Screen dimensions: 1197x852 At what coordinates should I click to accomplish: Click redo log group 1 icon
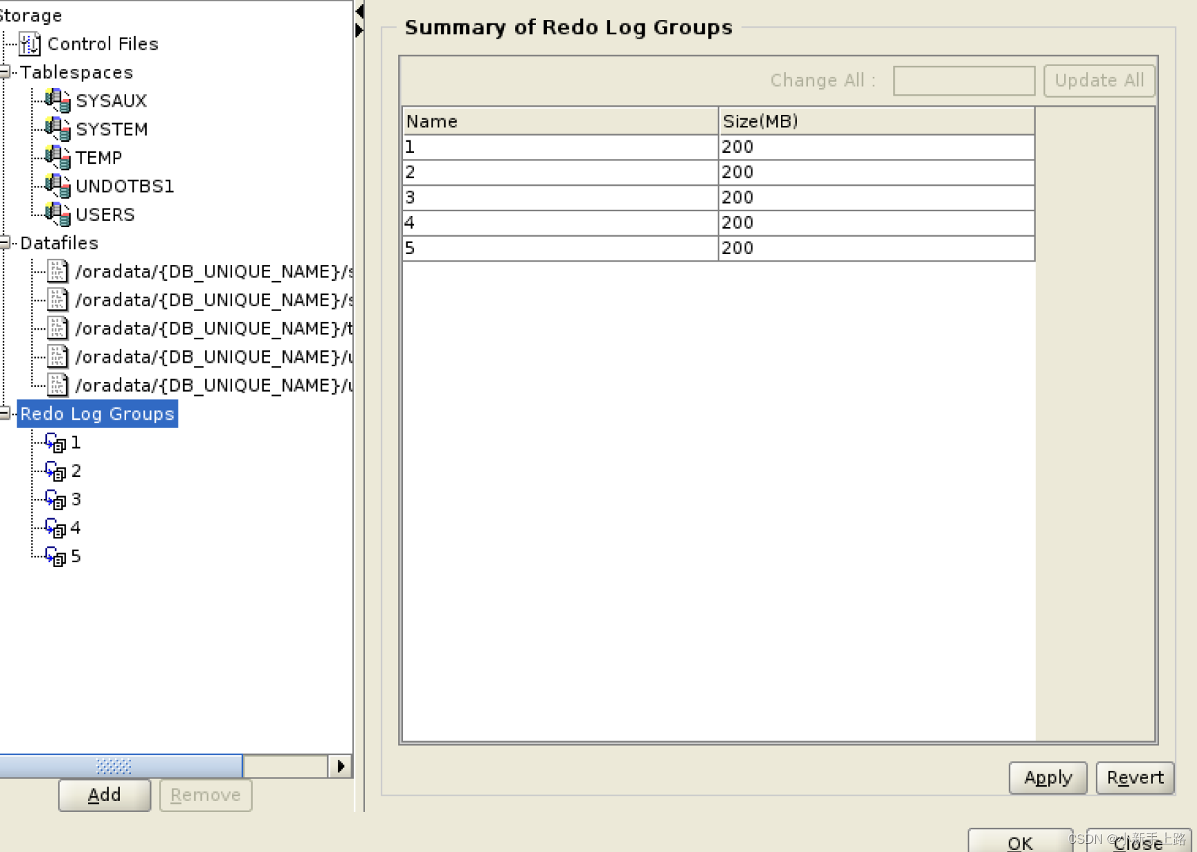(55, 443)
